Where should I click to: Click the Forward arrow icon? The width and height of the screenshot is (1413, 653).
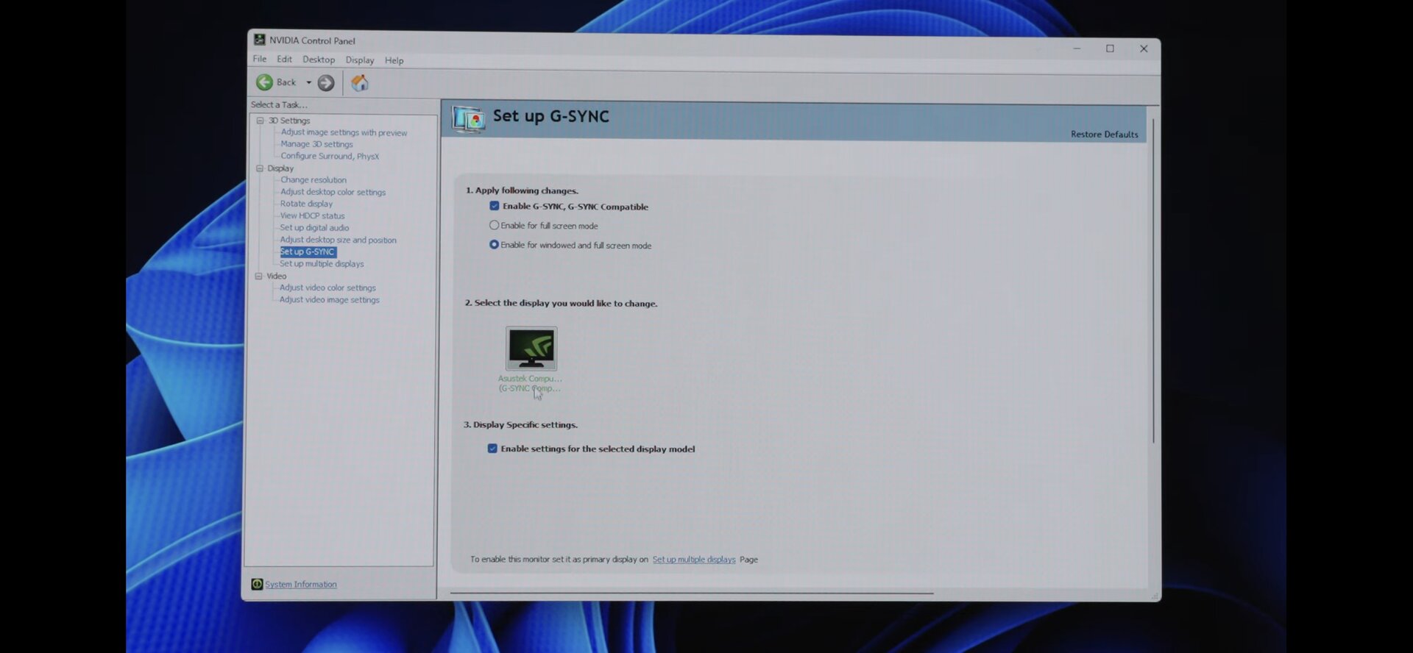coord(326,83)
